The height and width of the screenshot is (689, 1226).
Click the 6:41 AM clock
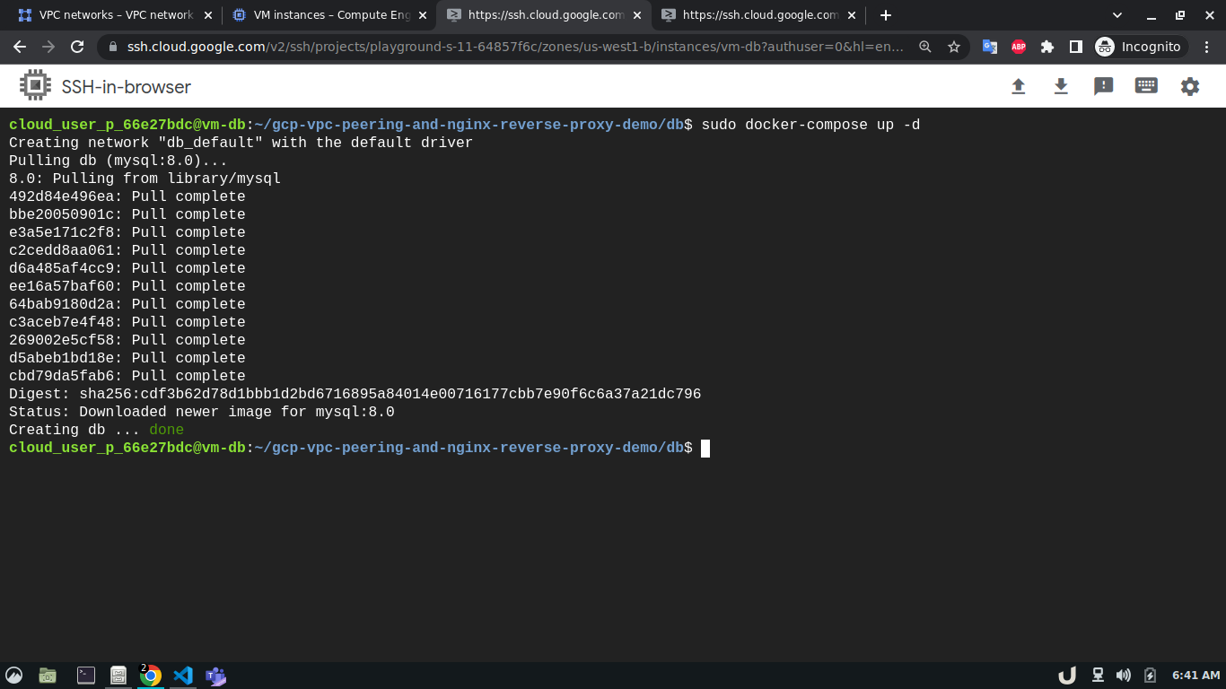click(1196, 676)
